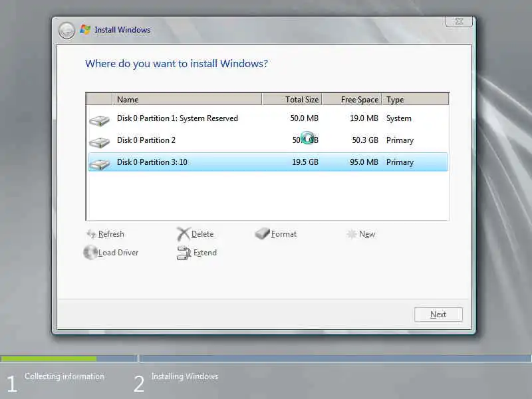Click the 95.0 MB free space cell
Viewport: 532px width, 399px height.
[364, 162]
